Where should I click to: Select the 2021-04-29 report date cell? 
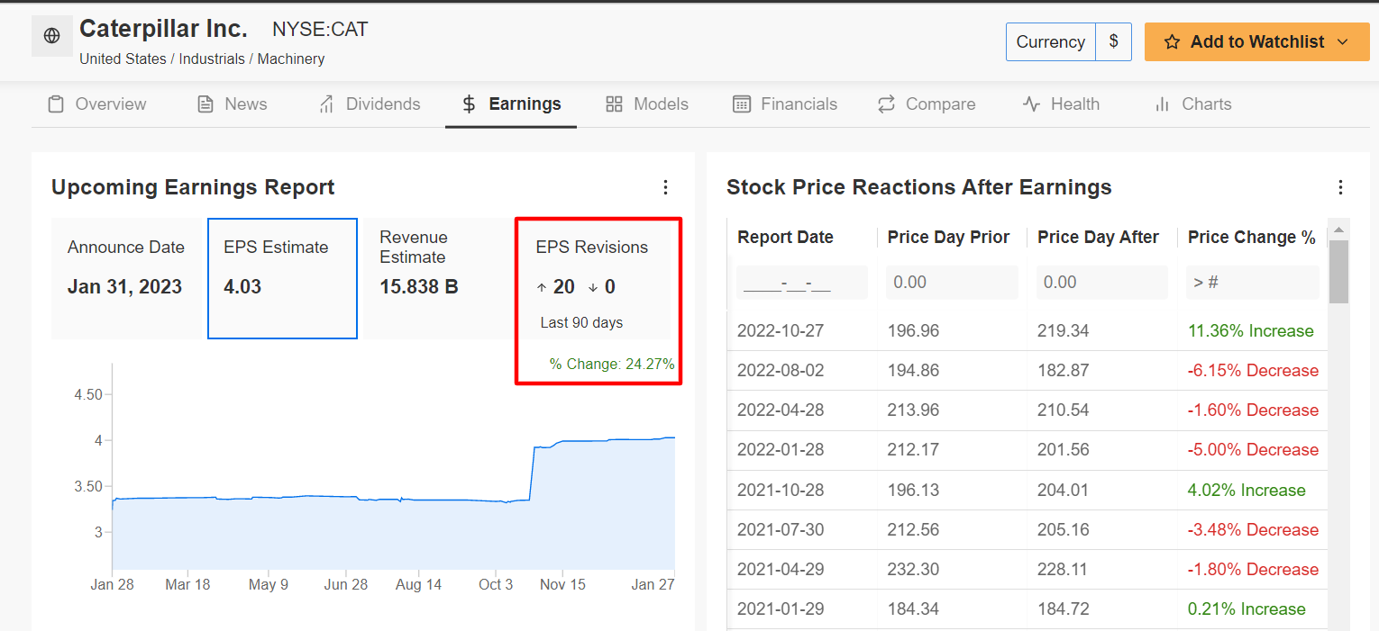(x=781, y=570)
